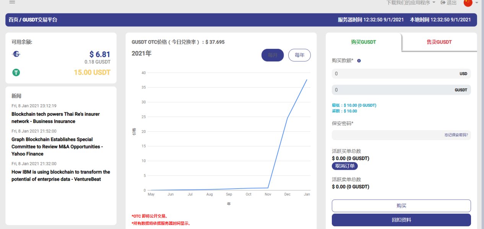The height and width of the screenshot is (229, 484).
Task: Click the 保安密码 password field
Action: 401,135
